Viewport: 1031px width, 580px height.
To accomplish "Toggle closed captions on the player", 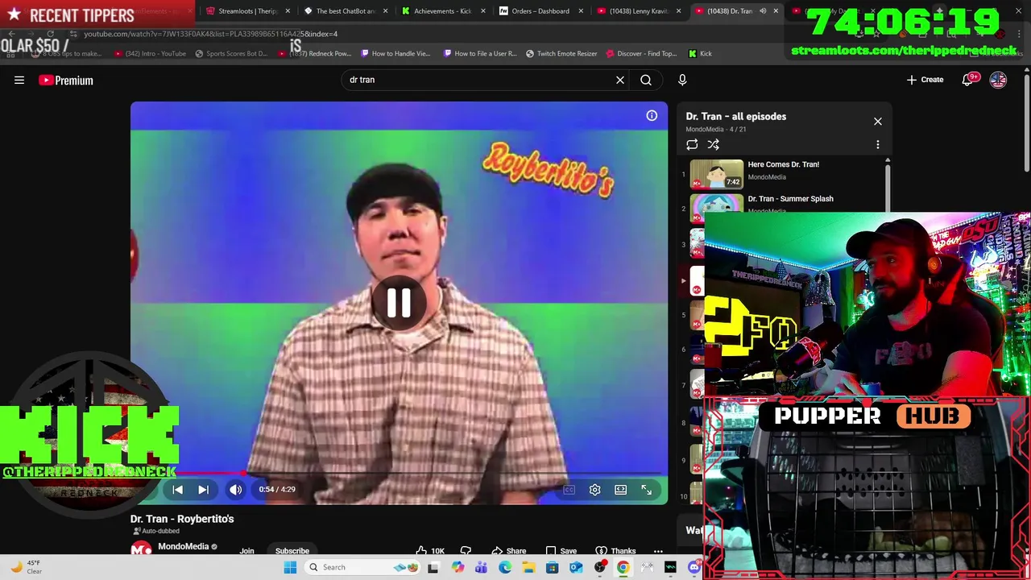I will [569, 489].
